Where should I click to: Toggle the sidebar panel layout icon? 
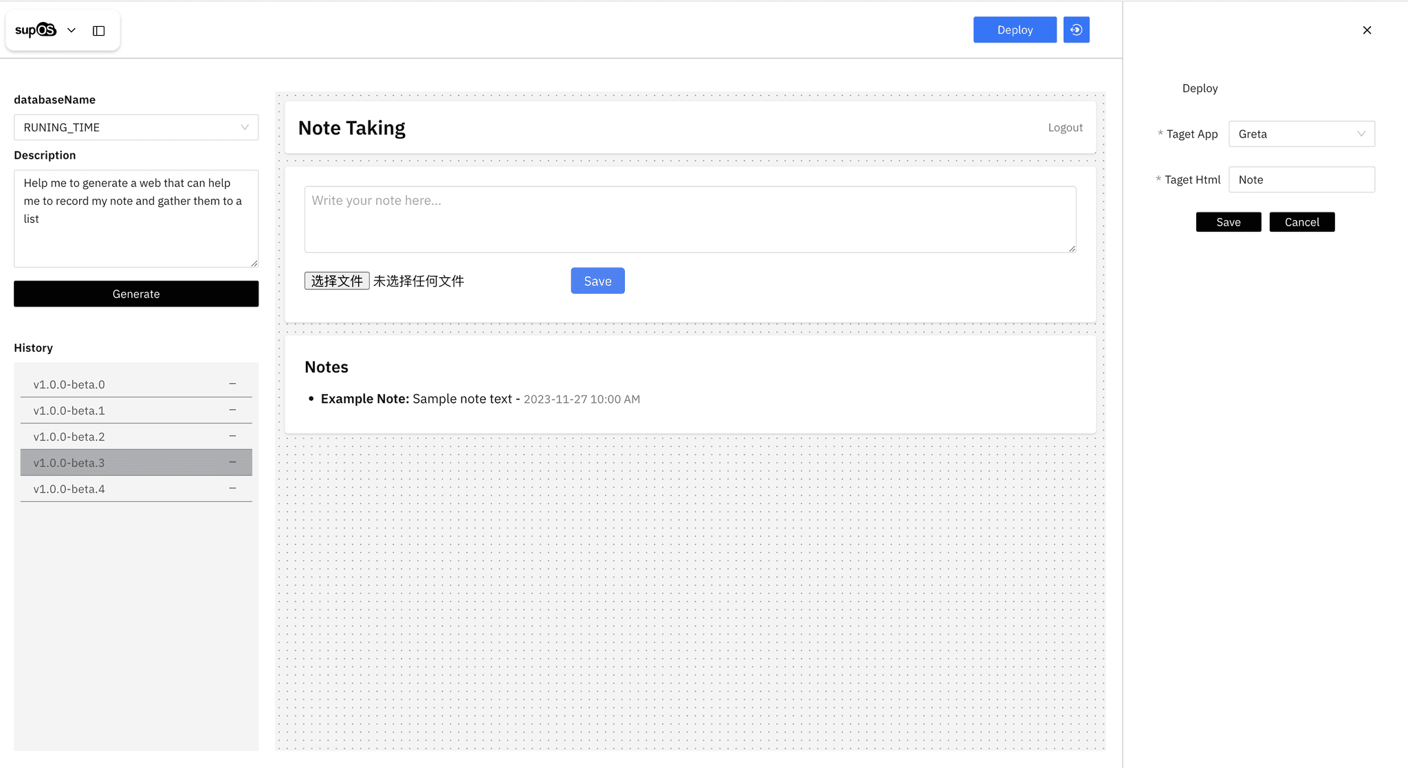pyautogui.click(x=99, y=31)
